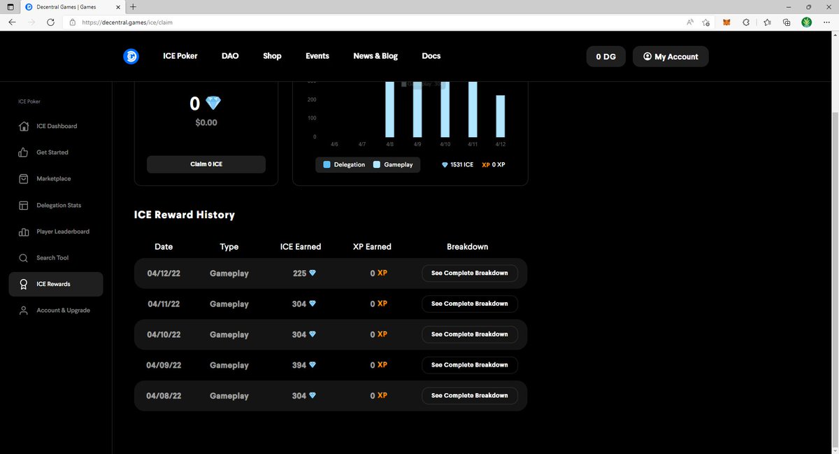The width and height of the screenshot is (839, 454).
Task: Go to Account & Upgrade sidebar link
Action: pyautogui.click(x=63, y=310)
